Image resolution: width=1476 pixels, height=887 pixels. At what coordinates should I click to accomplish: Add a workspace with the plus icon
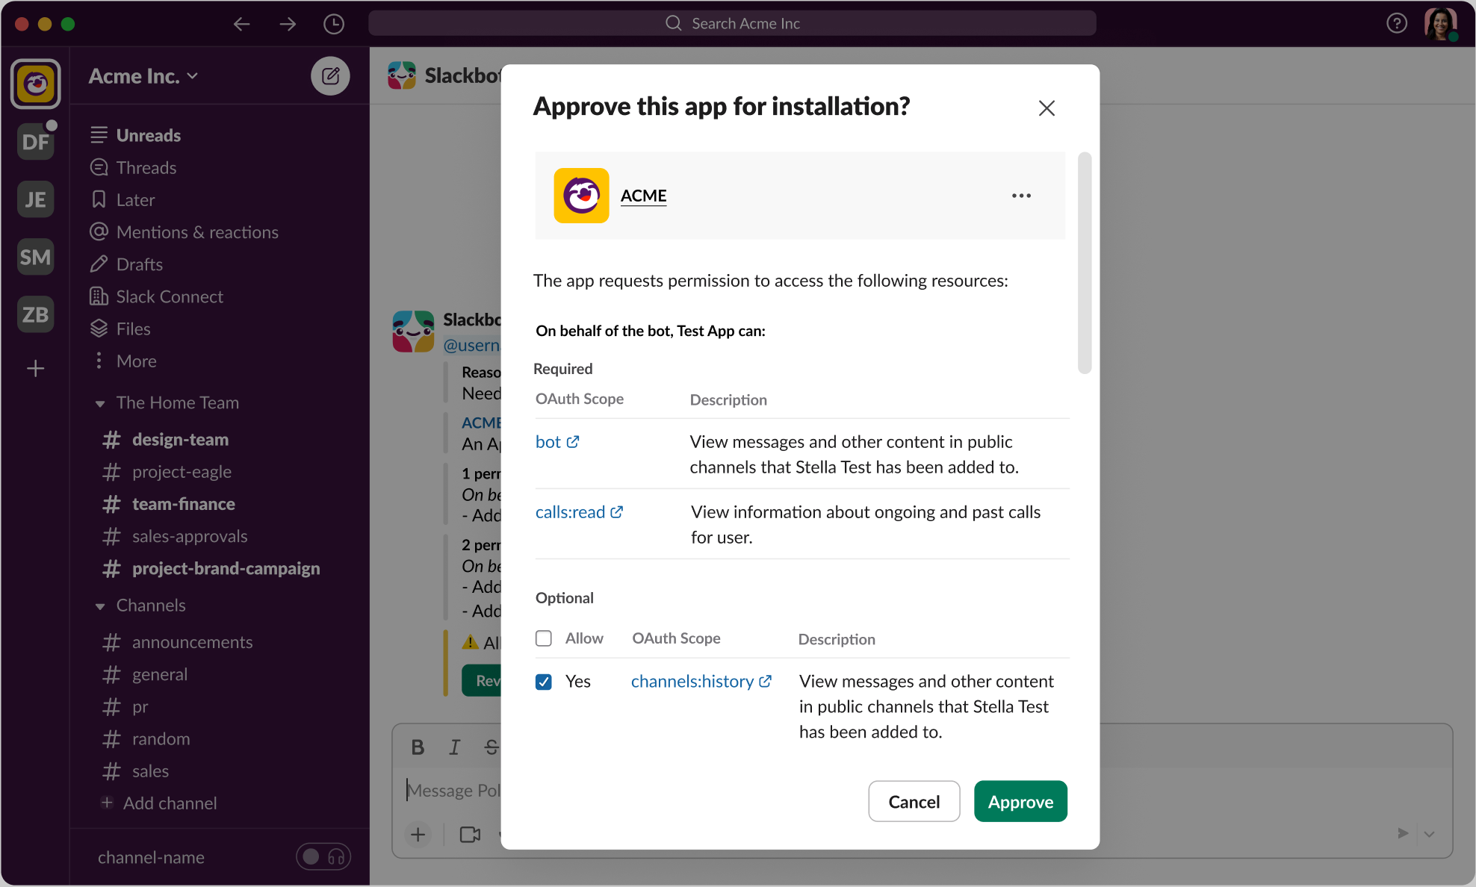click(x=35, y=368)
